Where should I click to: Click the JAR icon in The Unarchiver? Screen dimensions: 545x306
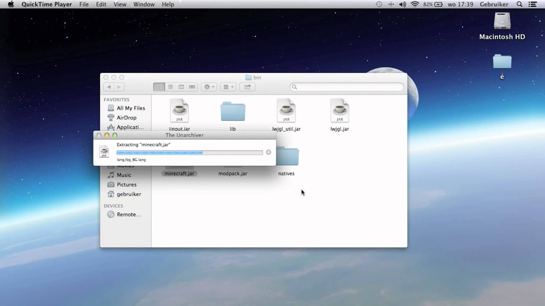pyautogui.click(x=104, y=151)
